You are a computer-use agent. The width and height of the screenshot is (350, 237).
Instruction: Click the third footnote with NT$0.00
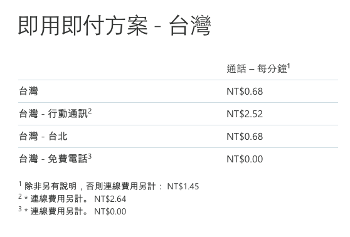pyautogui.click(x=72, y=211)
